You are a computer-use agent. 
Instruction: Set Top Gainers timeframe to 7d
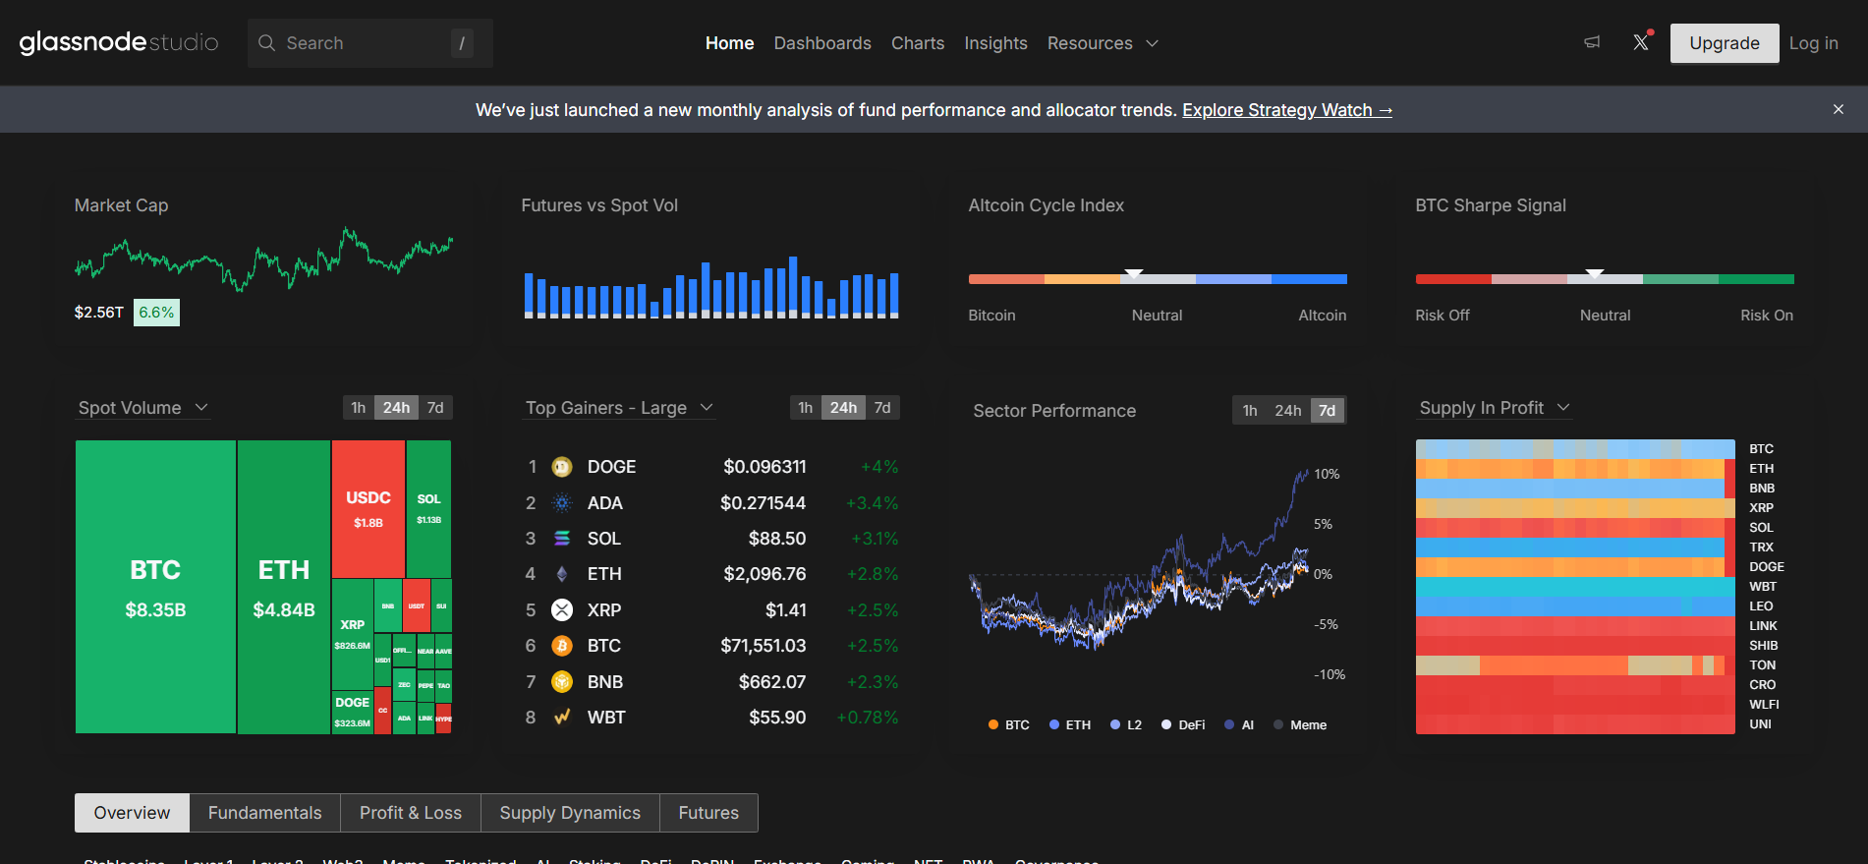[x=882, y=408]
